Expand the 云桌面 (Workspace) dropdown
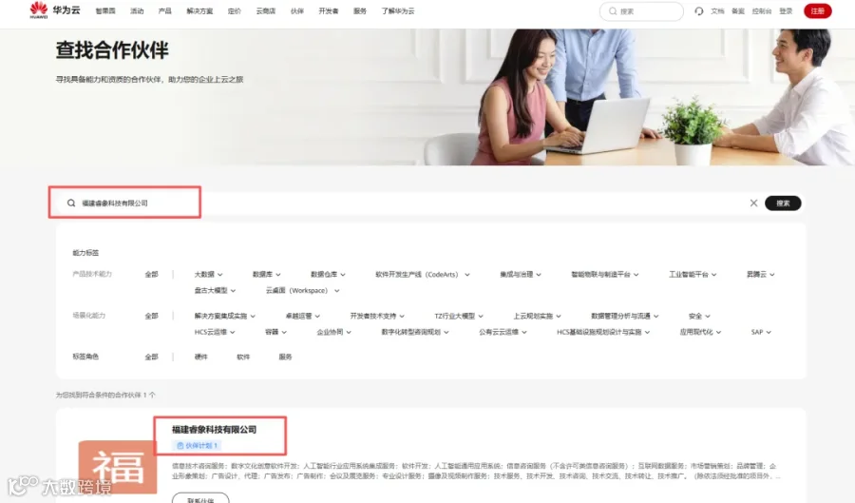 303,290
